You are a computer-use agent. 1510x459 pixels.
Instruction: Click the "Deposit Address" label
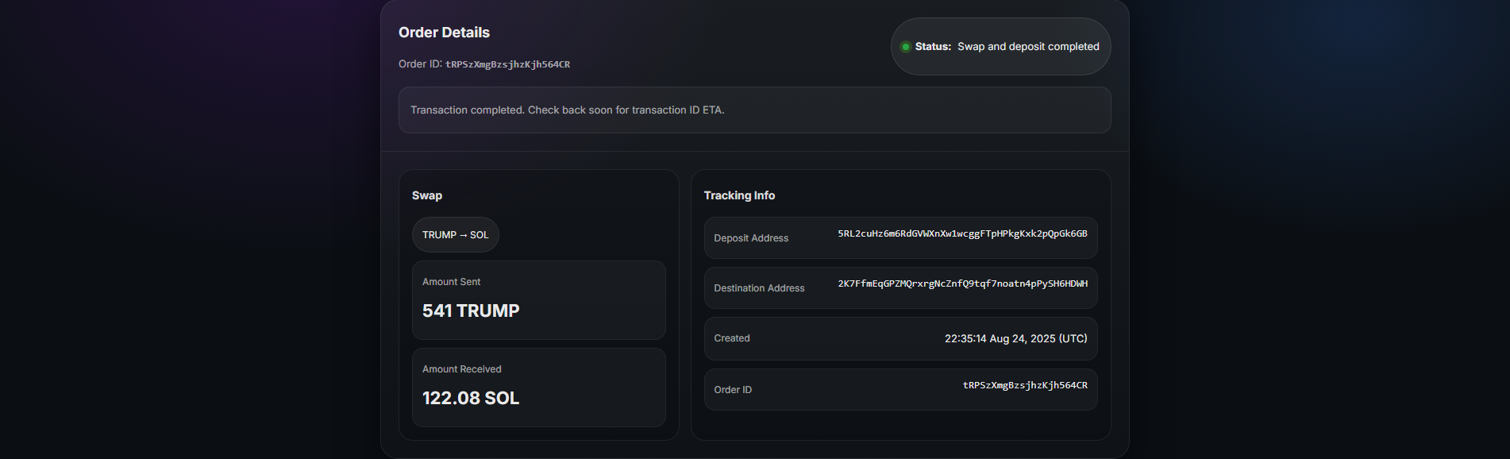pyautogui.click(x=751, y=238)
